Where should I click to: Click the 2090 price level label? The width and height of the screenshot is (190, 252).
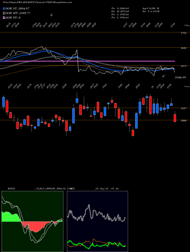[x=184, y=121]
